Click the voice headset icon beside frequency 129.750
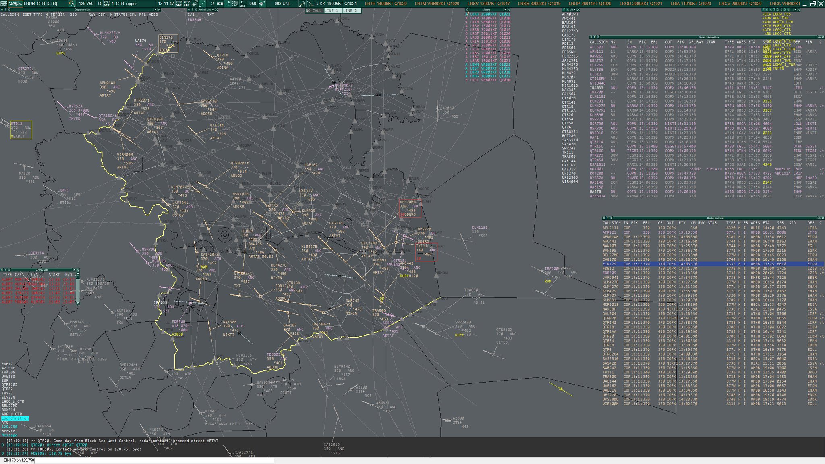 click(71, 3)
